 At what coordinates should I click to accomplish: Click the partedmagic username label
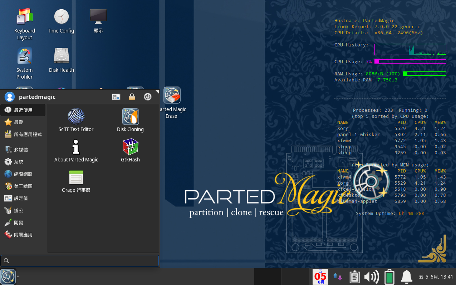[x=37, y=97]
